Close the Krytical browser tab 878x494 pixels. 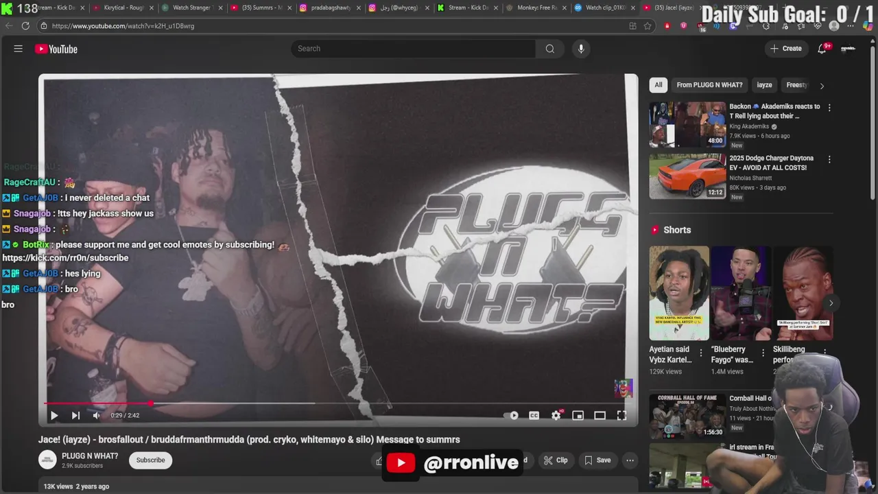151,8
